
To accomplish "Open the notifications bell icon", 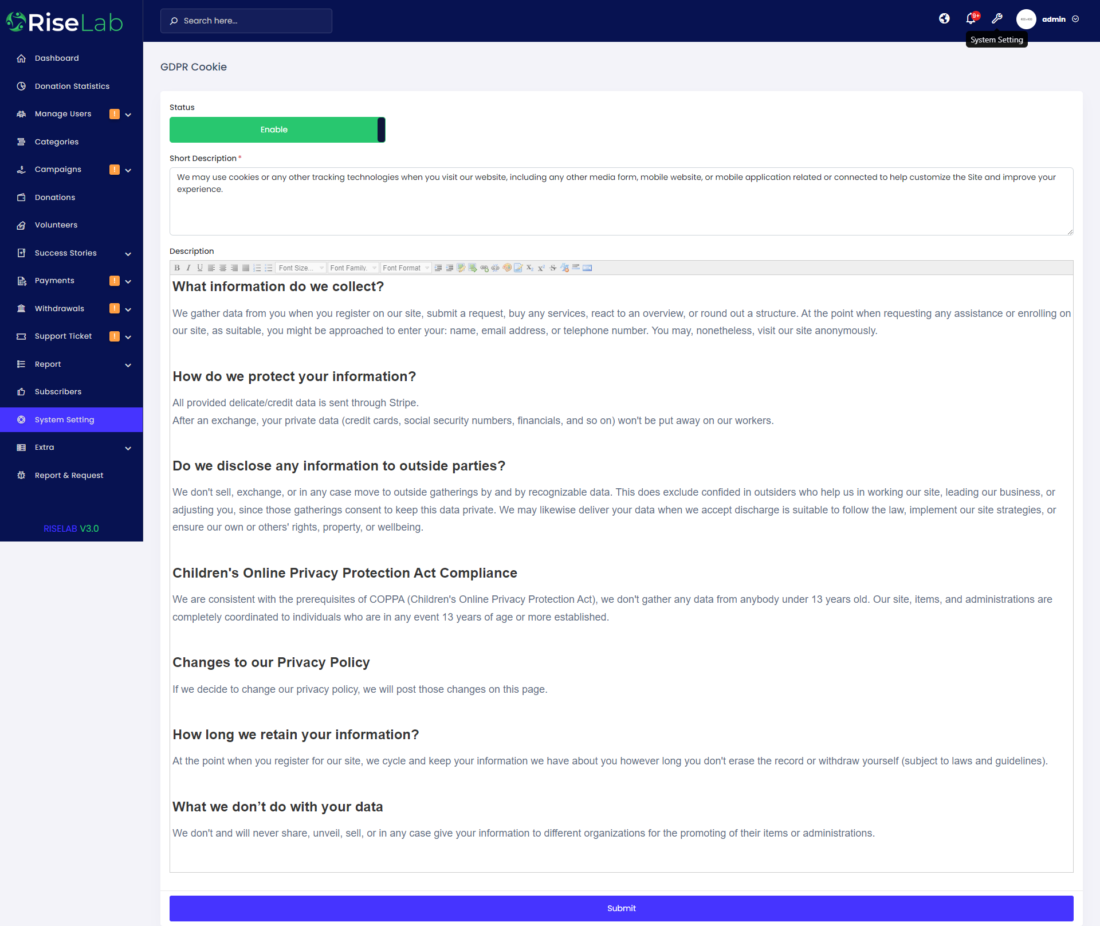I will pyautogui.click(x=971, y=19).
